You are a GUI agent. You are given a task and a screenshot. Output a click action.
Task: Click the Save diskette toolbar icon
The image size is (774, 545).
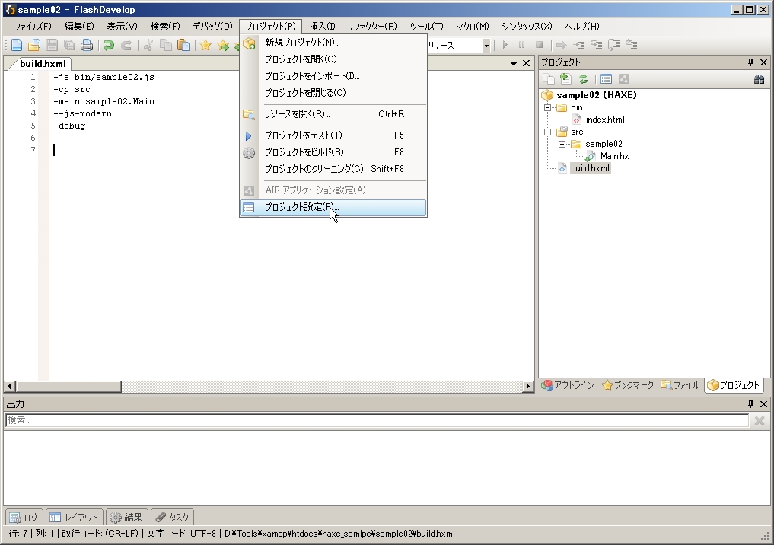(x=51, y=46)
